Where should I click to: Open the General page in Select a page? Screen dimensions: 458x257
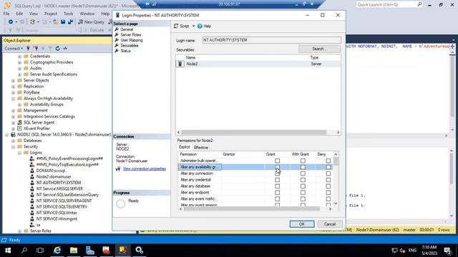[x=127, y=29]
